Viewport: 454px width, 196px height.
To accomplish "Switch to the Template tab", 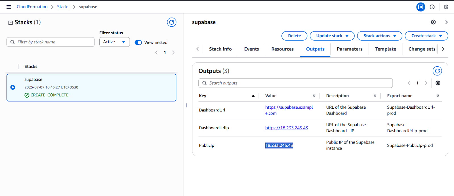I will [x=385, y=49].
